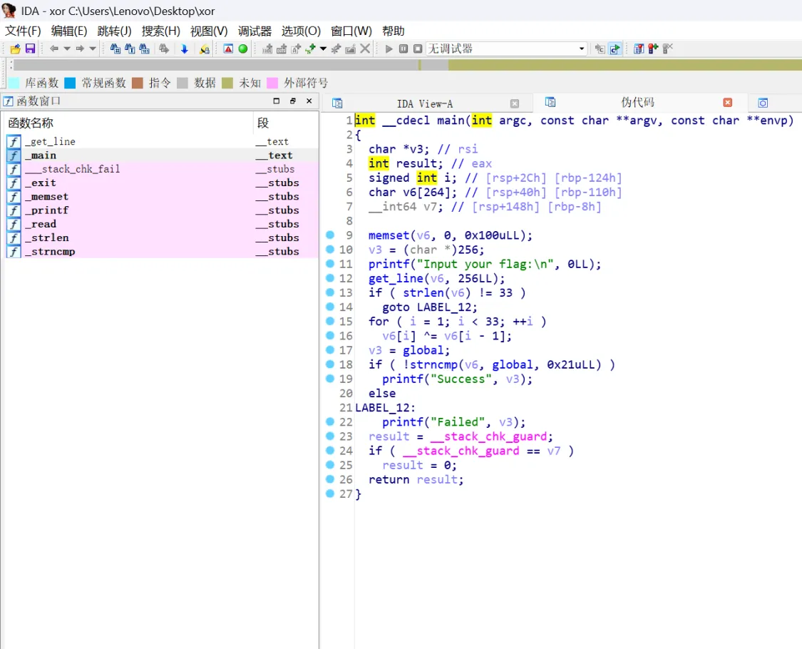The image size is (802, 649).
Task: Open the 跳转(J) menu
Action: pyautogui.click(x=115, y=31)
